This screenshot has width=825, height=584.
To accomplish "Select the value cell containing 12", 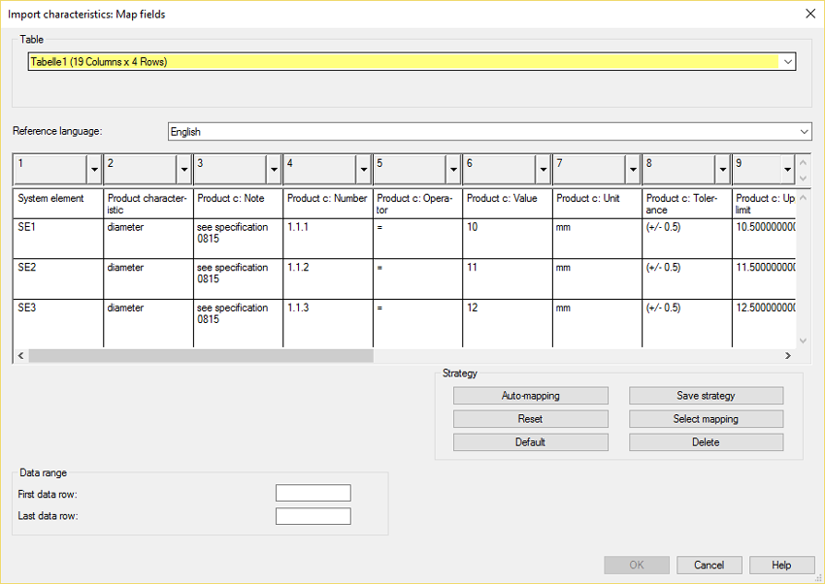I will (x=508, y=323).
